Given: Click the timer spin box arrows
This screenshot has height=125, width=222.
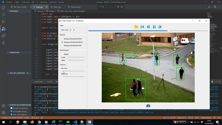Looking at the screenshot, I should click(x=74, y=30).
